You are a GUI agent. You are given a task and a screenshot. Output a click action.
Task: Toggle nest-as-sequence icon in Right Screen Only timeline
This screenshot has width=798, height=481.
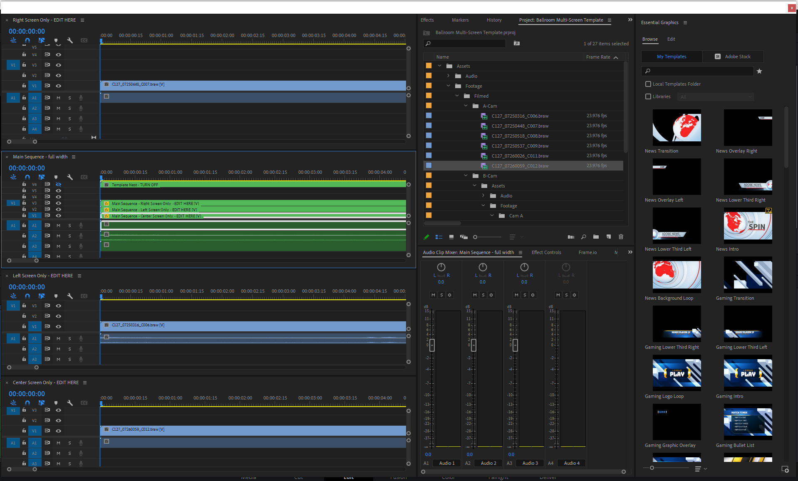pos(13,40)
